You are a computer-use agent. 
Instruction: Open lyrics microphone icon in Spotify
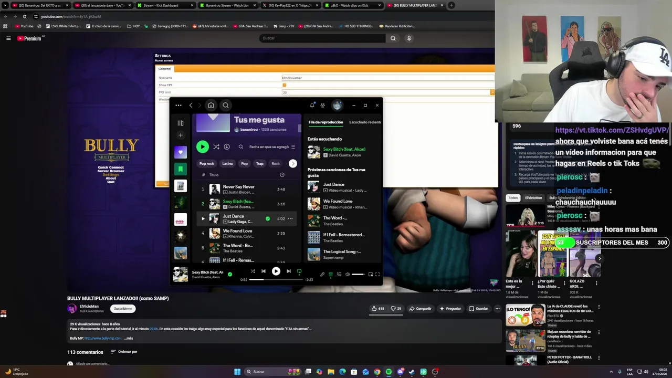coord(322,274)
